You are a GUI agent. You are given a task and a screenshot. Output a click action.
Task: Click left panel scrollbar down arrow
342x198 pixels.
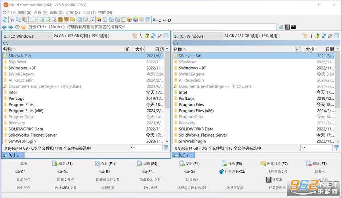pyautogui.click(x=167, y=141)
